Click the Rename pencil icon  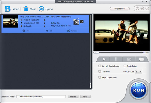(68, 31)
